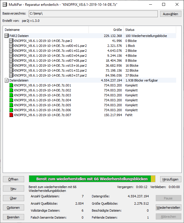
Task: Open the Über dialog
Action: 13,198
